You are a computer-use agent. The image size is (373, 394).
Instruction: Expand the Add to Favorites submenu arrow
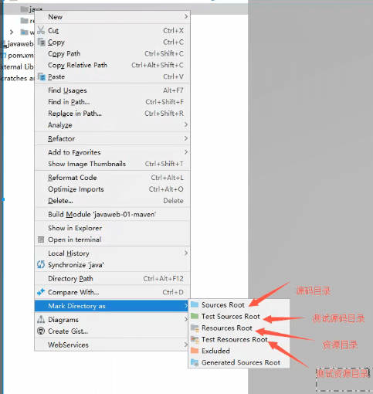pyautogui.click(x=186, y=152)
